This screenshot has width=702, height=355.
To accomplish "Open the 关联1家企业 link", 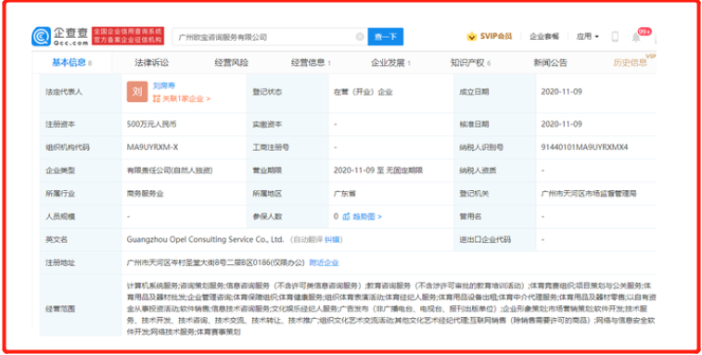I will tap(185, 99).
